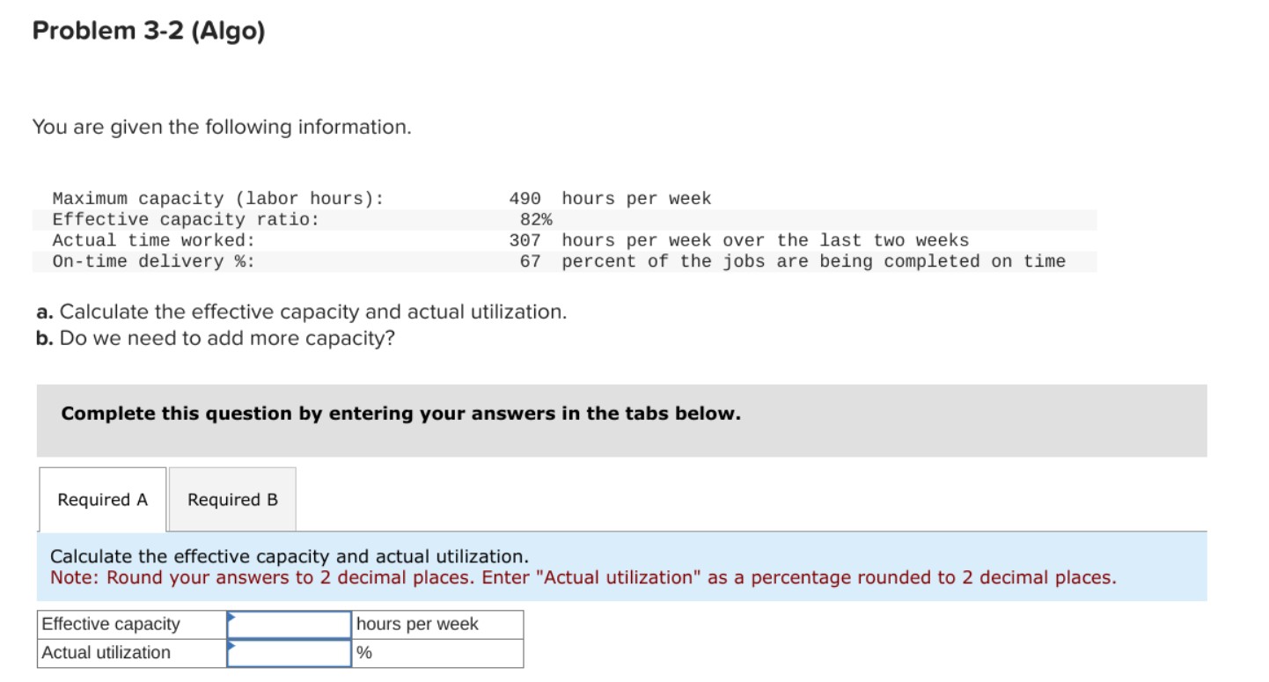1269x682 pixels.
Task: Click the % unit label cell
Action: [363, 653]
